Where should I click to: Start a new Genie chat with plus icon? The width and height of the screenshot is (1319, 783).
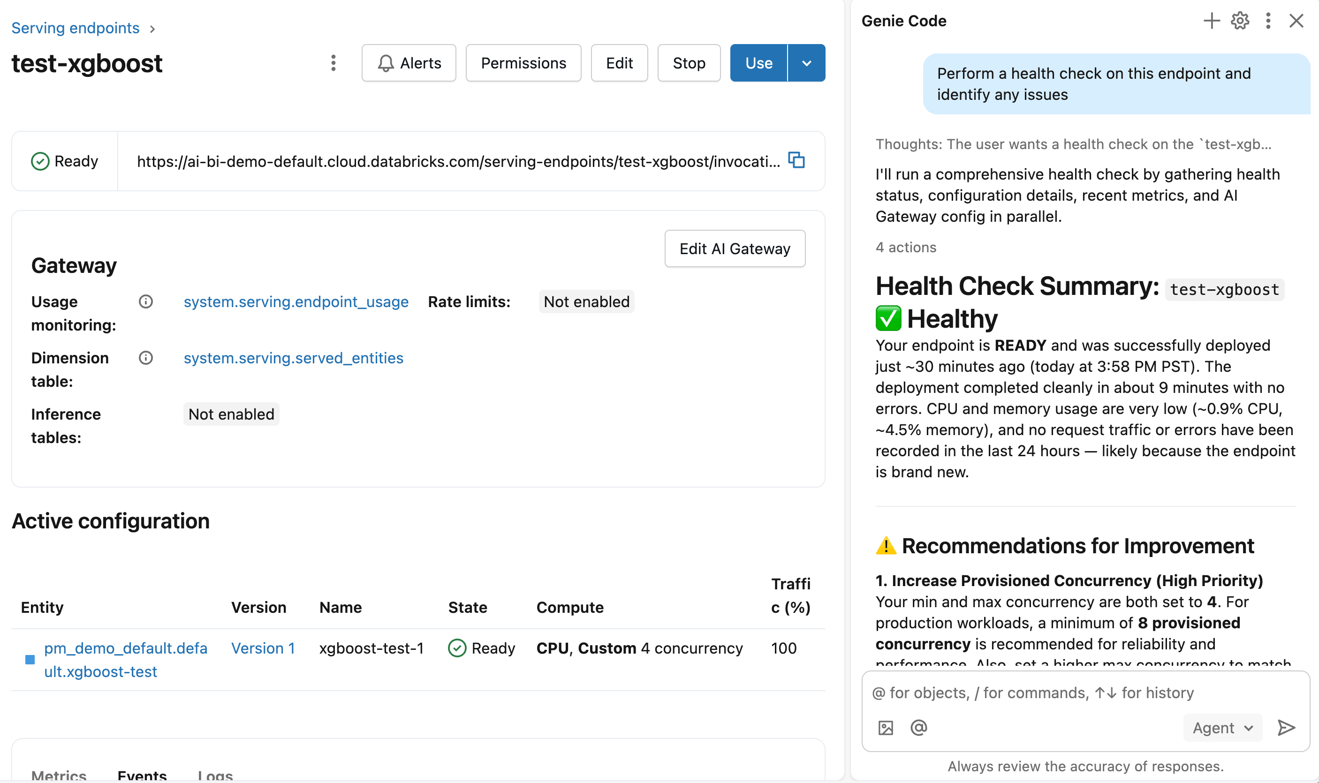coord(1211,21)
